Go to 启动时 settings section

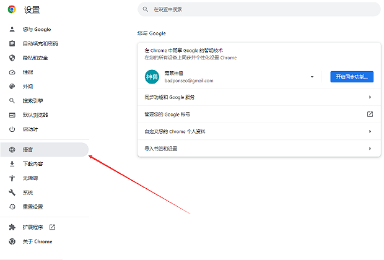(30, 129)
